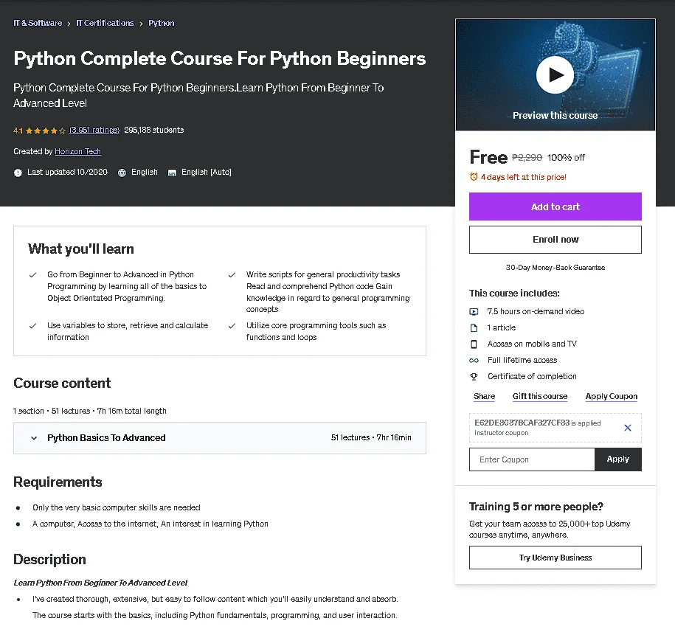Click the 51 lectures • 7hr 16min text

coord(371,438)
